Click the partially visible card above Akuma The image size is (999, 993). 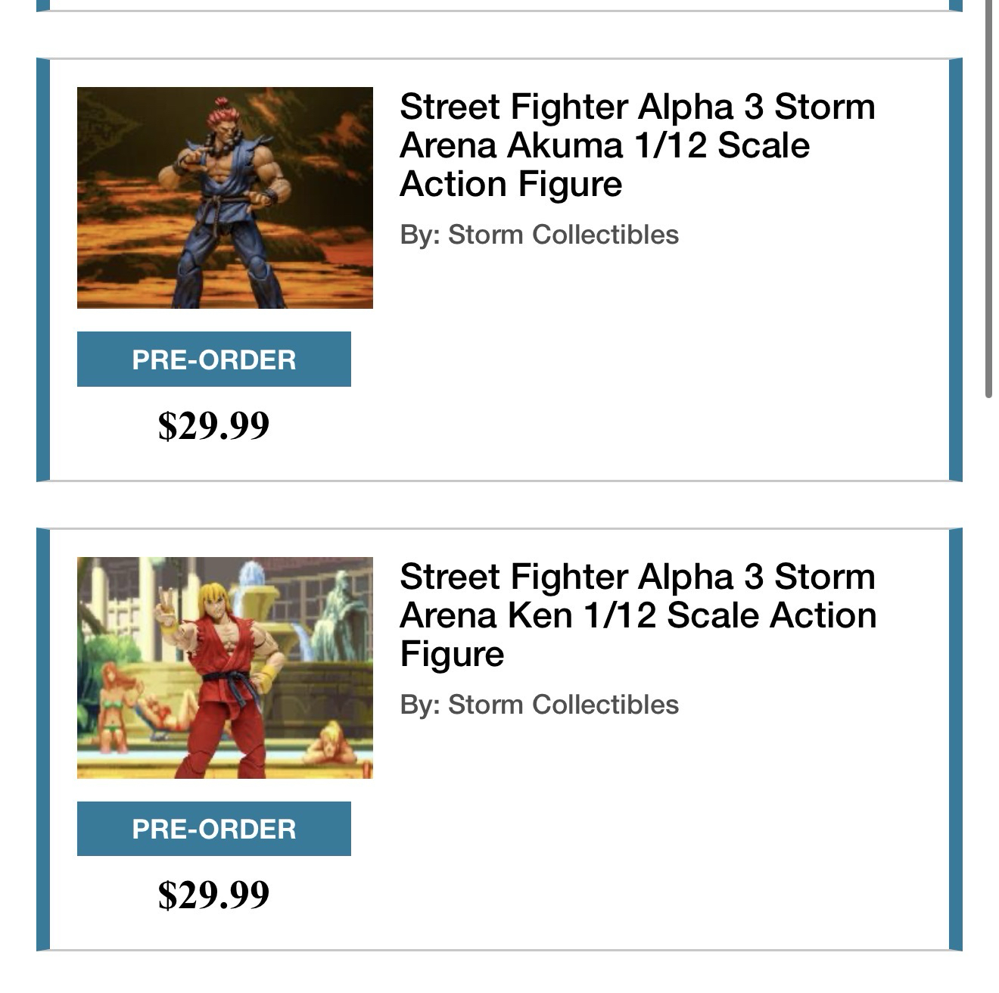[499, 5]
